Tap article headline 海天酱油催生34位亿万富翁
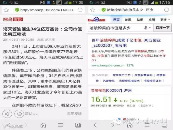 43,32
